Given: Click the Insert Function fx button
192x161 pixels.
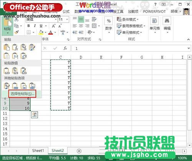Looking at the screenshot, I should (x=65, y=48).
